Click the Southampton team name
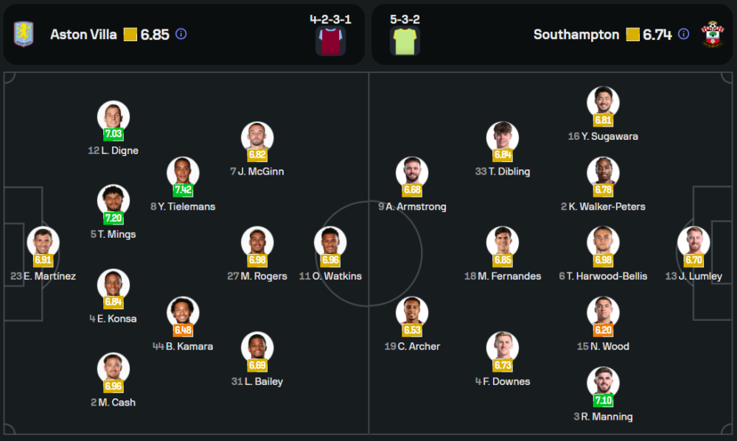 pos(576,35)
